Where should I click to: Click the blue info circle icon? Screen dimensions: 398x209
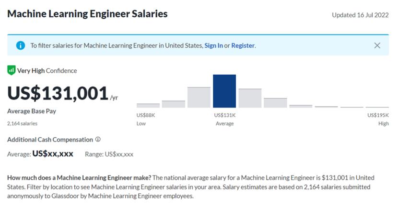[21, 45]
